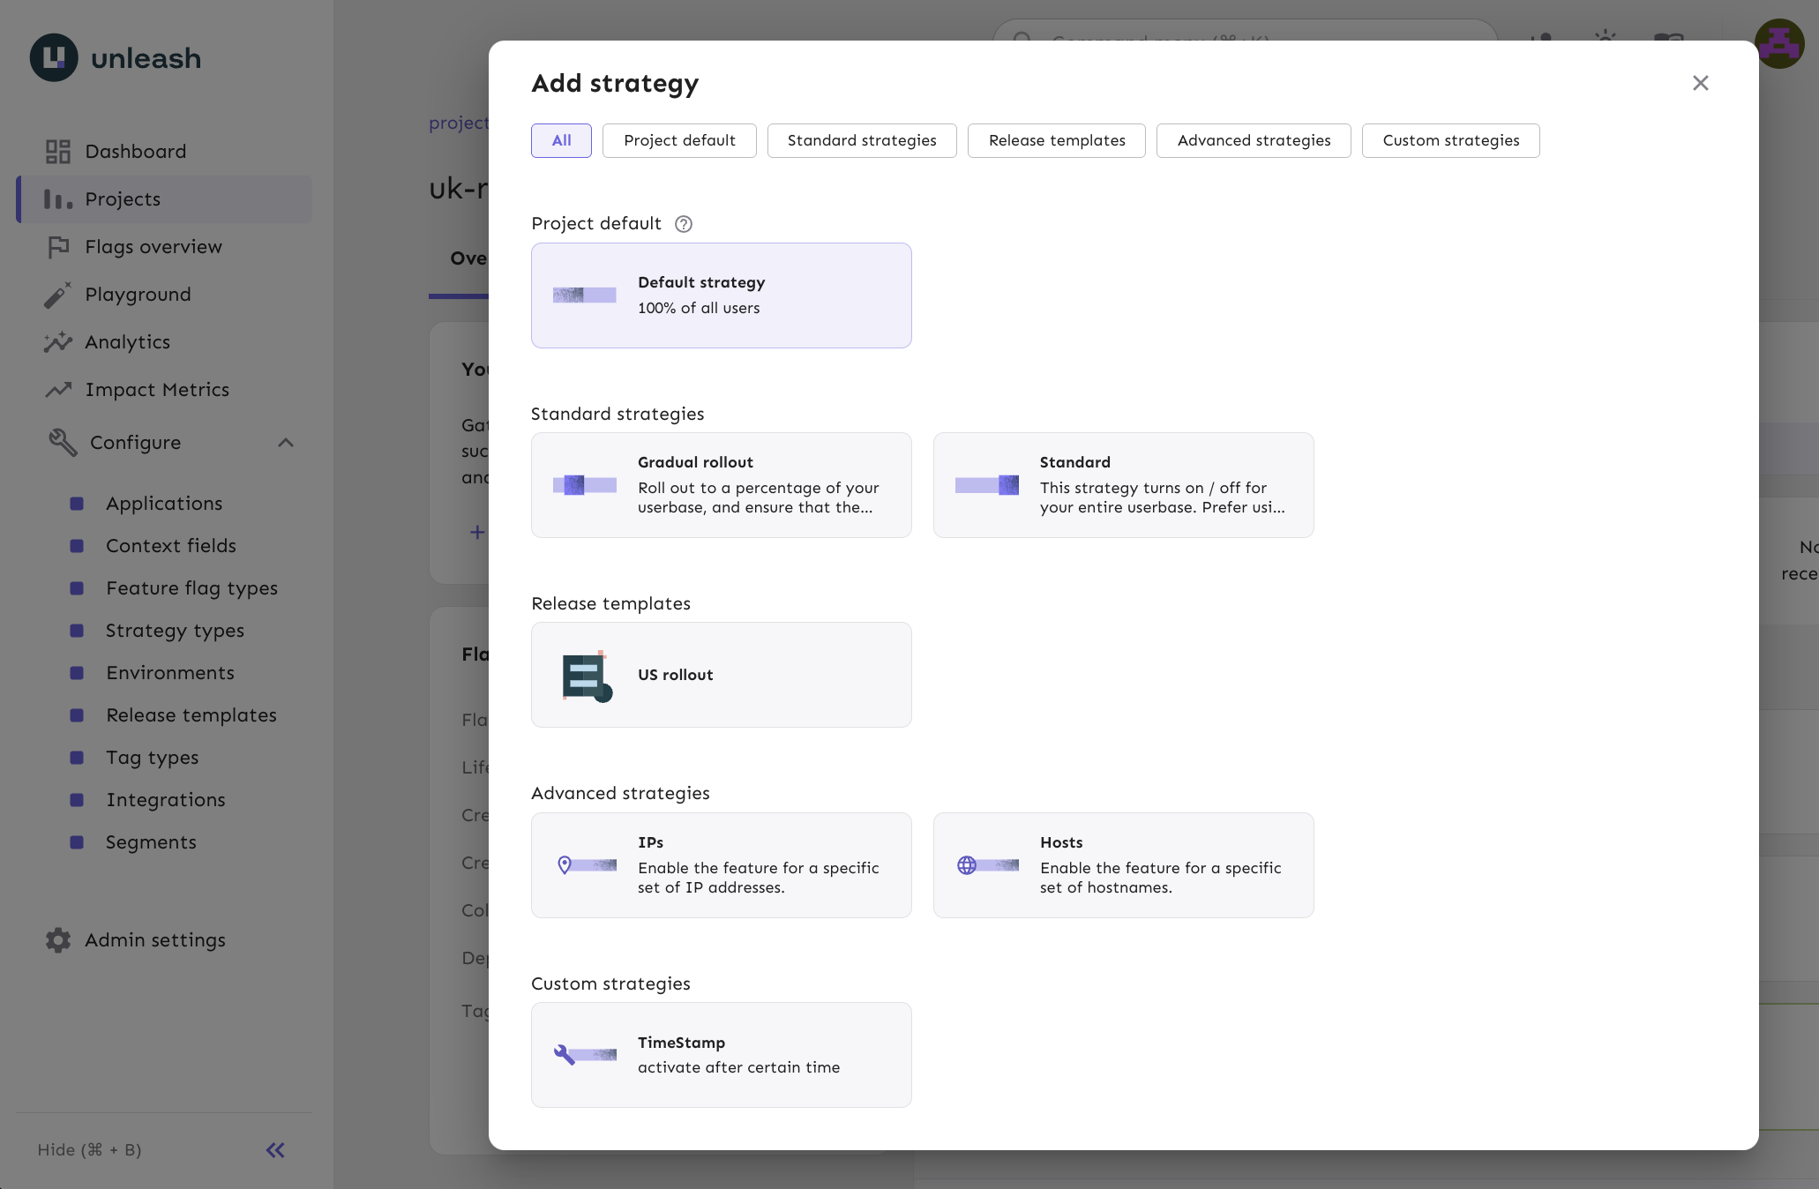This screenshot has width=1819, height=1189.
Task: Click the Analytics sparkle chart icon
Action: (x=57, y=342)
